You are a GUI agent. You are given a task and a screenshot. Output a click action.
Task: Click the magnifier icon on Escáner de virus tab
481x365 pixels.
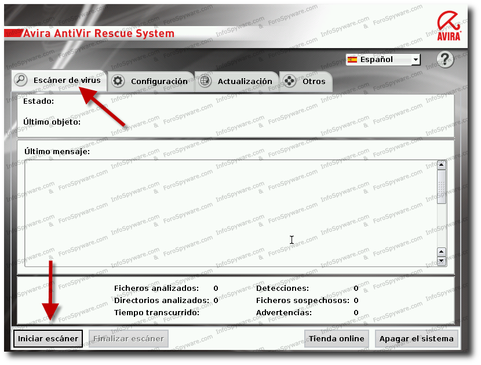(21, 80)
